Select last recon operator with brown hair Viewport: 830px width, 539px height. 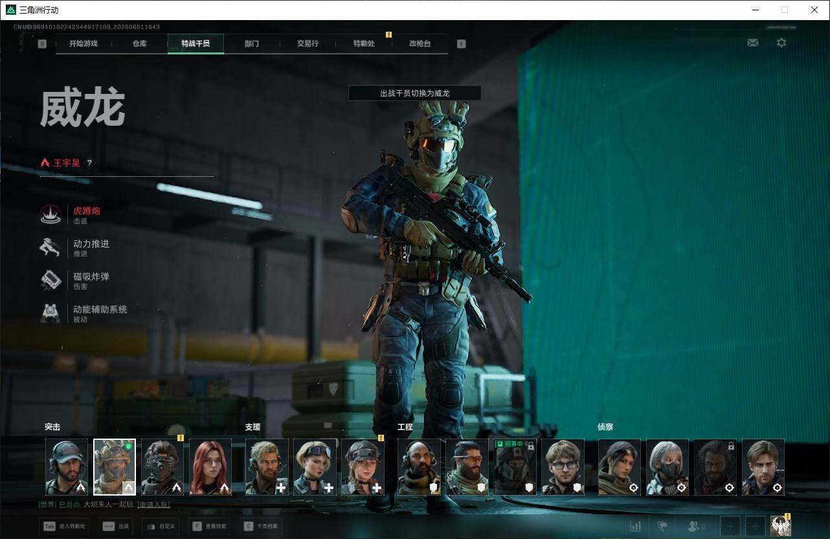[763, 467]
